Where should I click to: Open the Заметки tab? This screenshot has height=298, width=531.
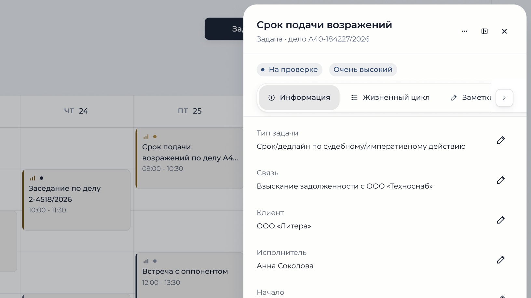point(471,98)
